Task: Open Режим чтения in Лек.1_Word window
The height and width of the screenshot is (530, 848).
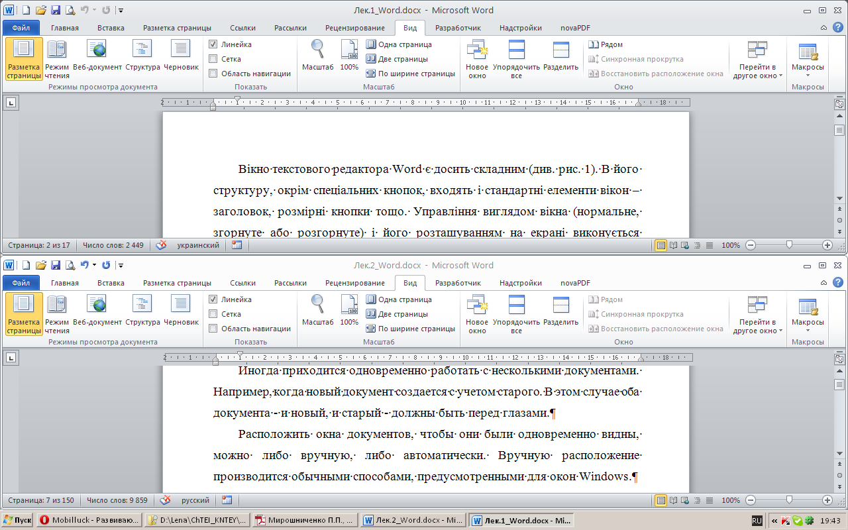Action: click(x=56, y=58)
